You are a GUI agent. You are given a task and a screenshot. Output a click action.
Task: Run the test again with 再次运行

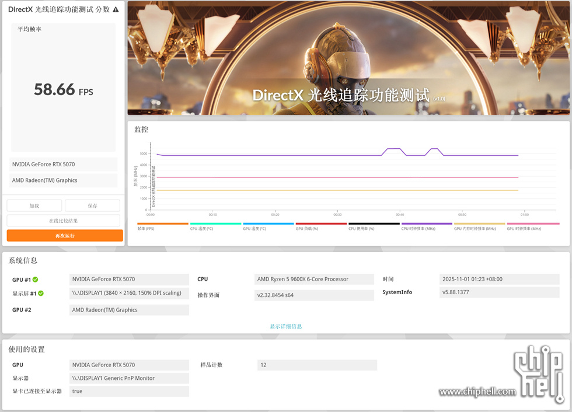pos(65,236)
